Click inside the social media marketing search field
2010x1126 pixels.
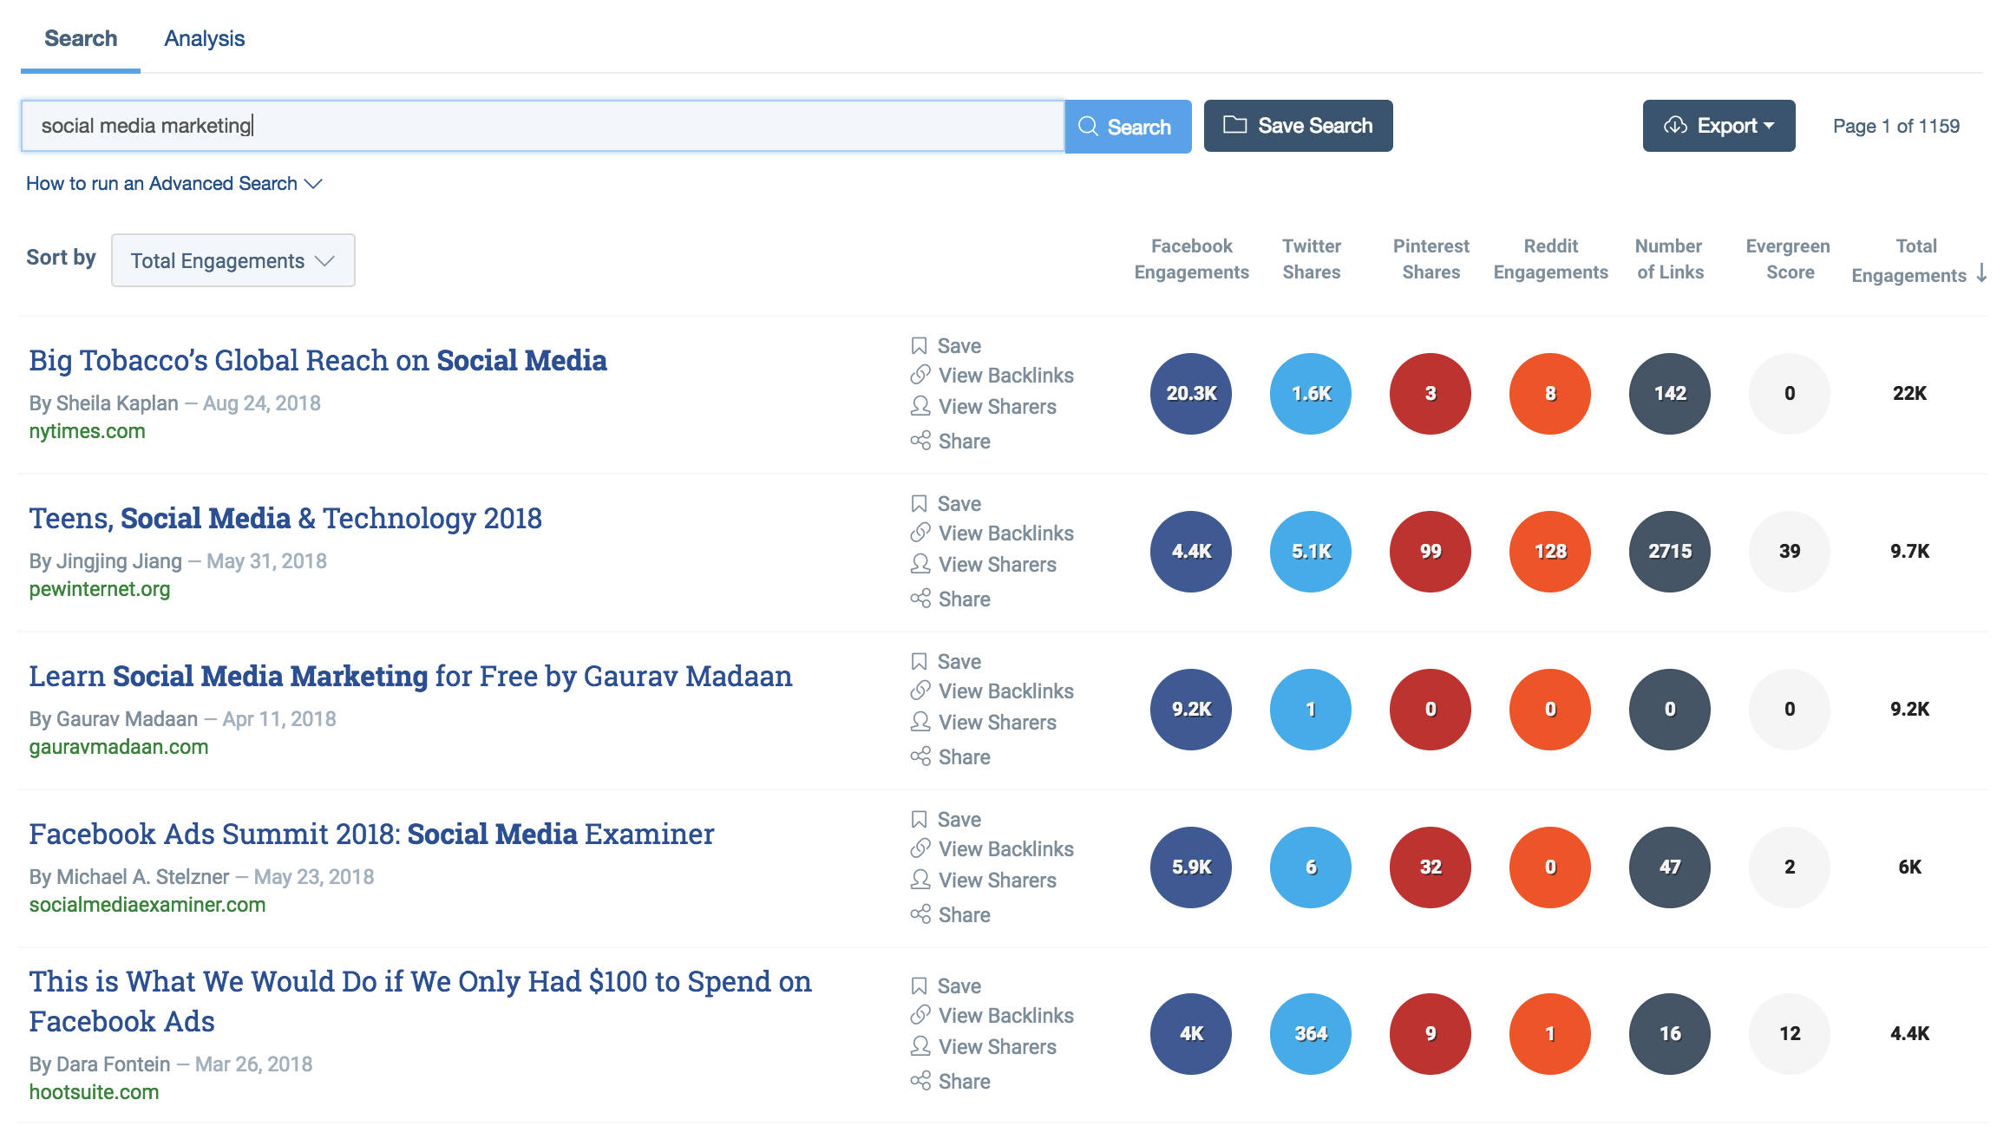pyautogui.click(x=538, y=126)
